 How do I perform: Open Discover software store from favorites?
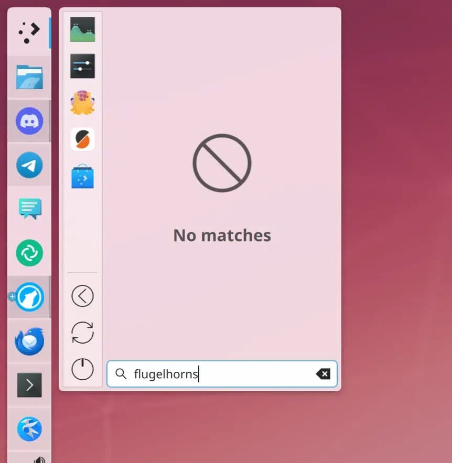[x=82, y=177]
